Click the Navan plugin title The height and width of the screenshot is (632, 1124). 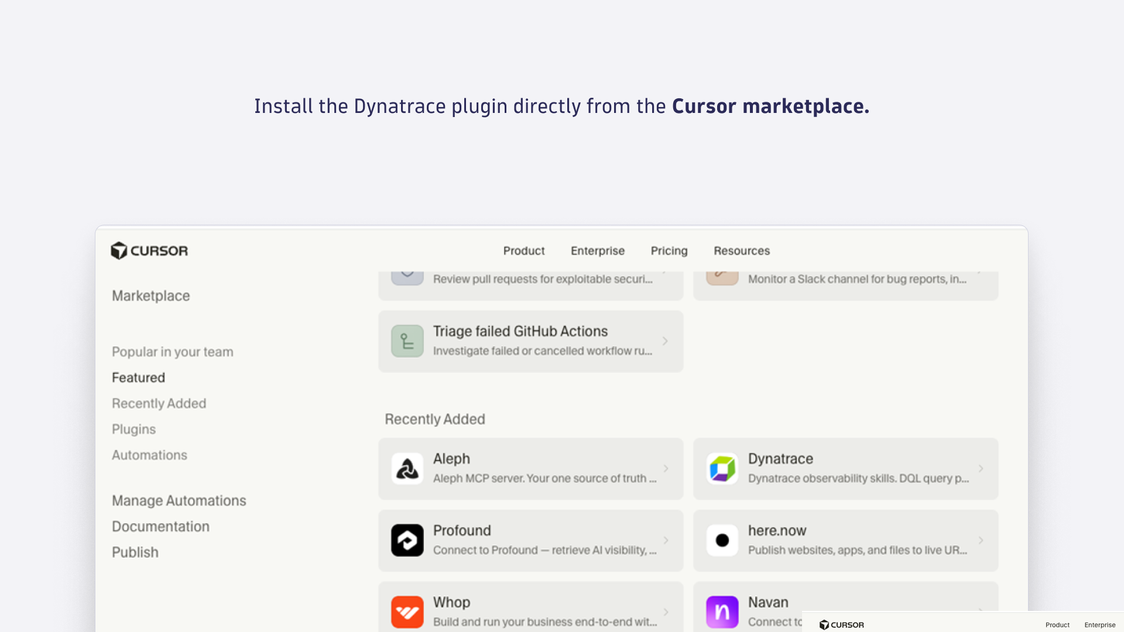[x=768, y=602]
